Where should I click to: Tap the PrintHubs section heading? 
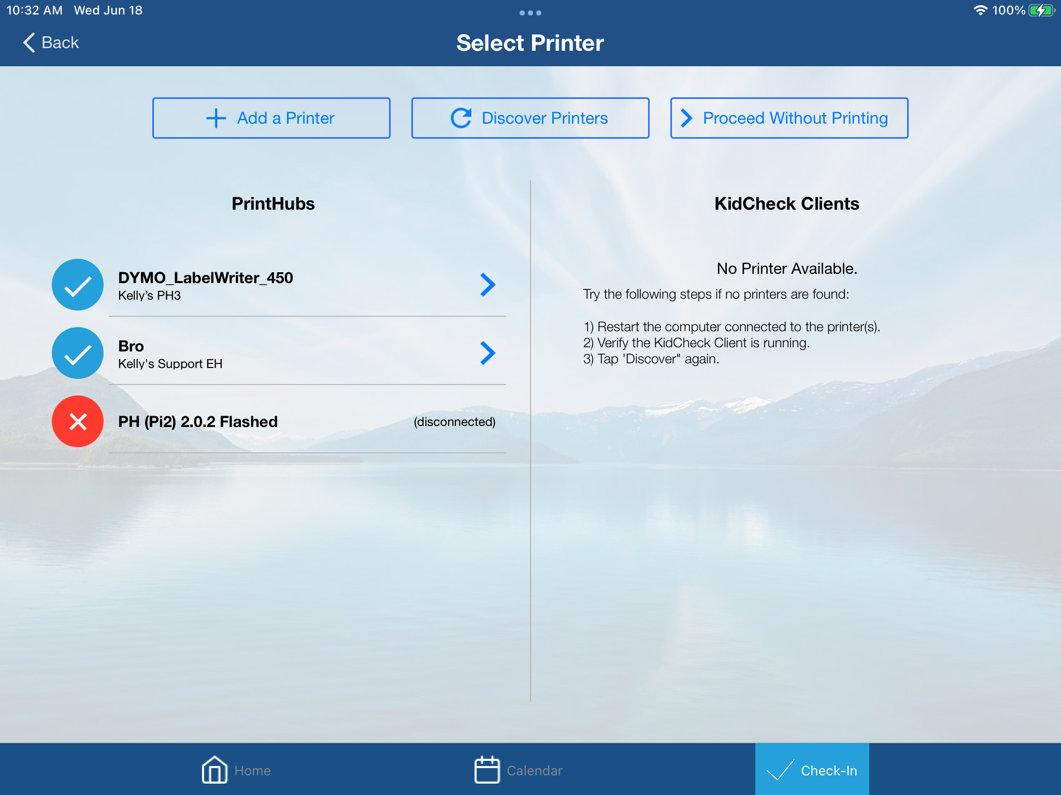[x=273, y=203]
